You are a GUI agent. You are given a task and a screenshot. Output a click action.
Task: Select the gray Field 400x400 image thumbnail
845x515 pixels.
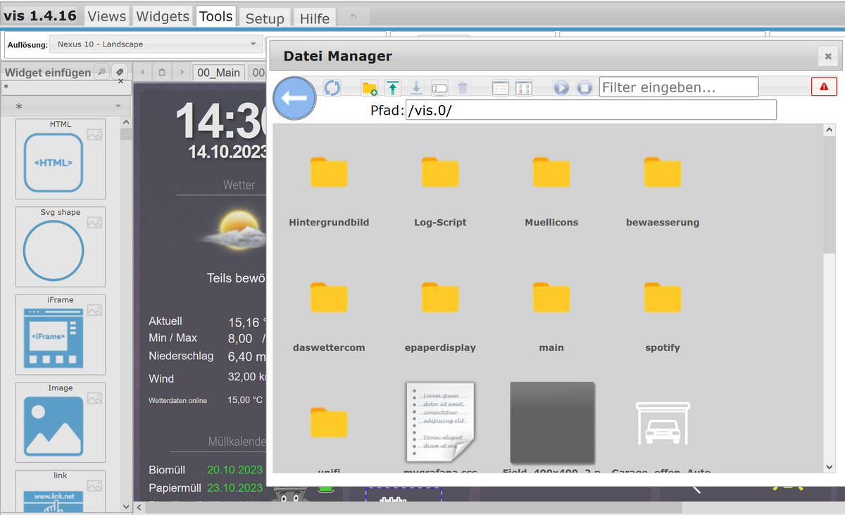click(552, 423)
